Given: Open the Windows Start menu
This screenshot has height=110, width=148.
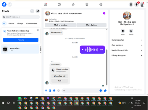Looking at the screenshot, I should click(3, 103).
